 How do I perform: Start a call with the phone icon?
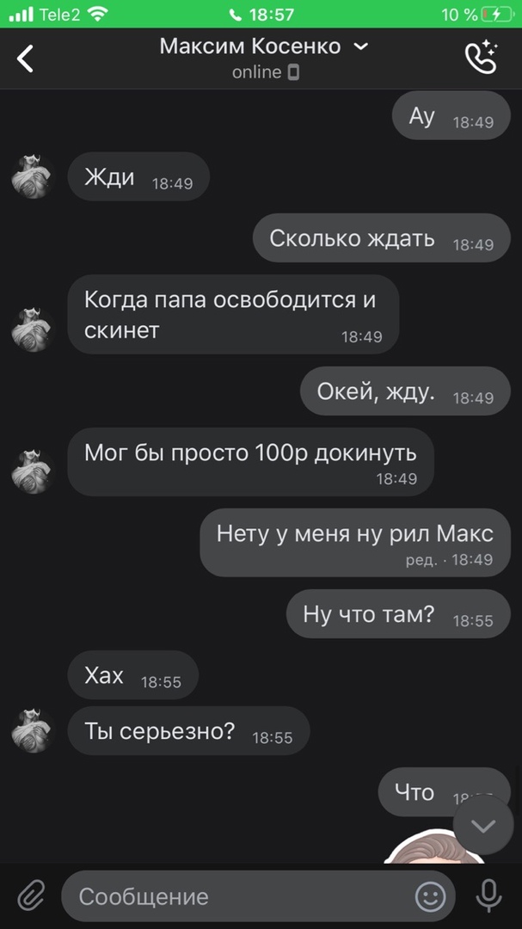[481, 57]
